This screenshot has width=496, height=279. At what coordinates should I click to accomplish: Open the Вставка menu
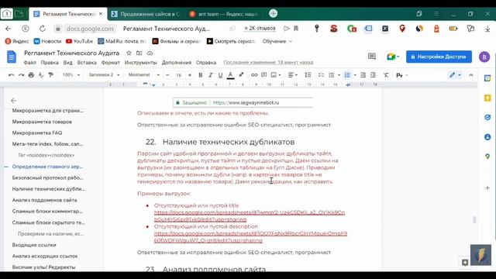coord(87,63)
